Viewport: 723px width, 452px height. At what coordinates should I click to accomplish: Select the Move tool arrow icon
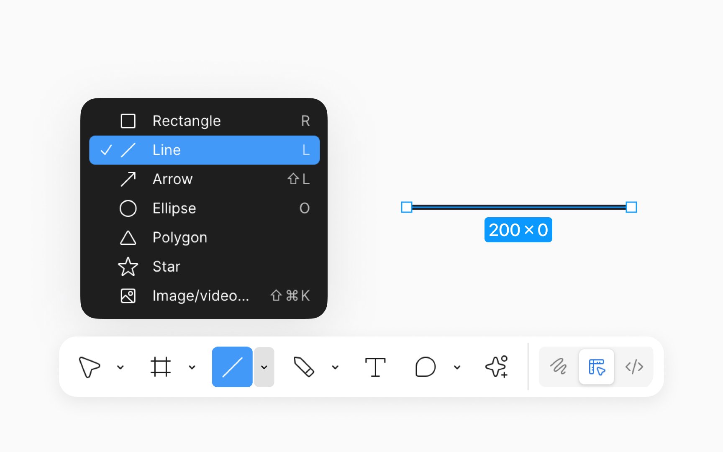[89, 367]
